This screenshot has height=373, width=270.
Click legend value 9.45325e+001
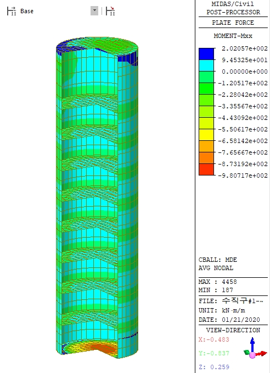click(x=245, y=60)
